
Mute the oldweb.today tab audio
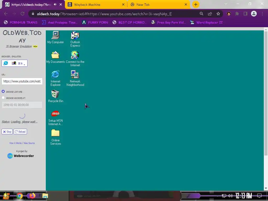(x=55, y=4)
